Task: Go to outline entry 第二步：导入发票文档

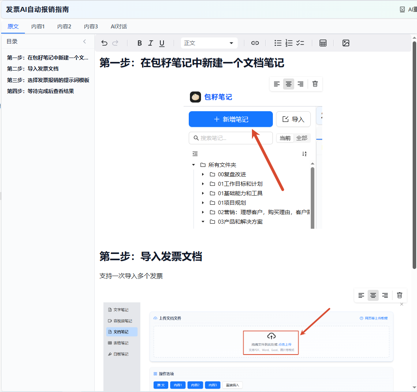Action: (33, 69)
